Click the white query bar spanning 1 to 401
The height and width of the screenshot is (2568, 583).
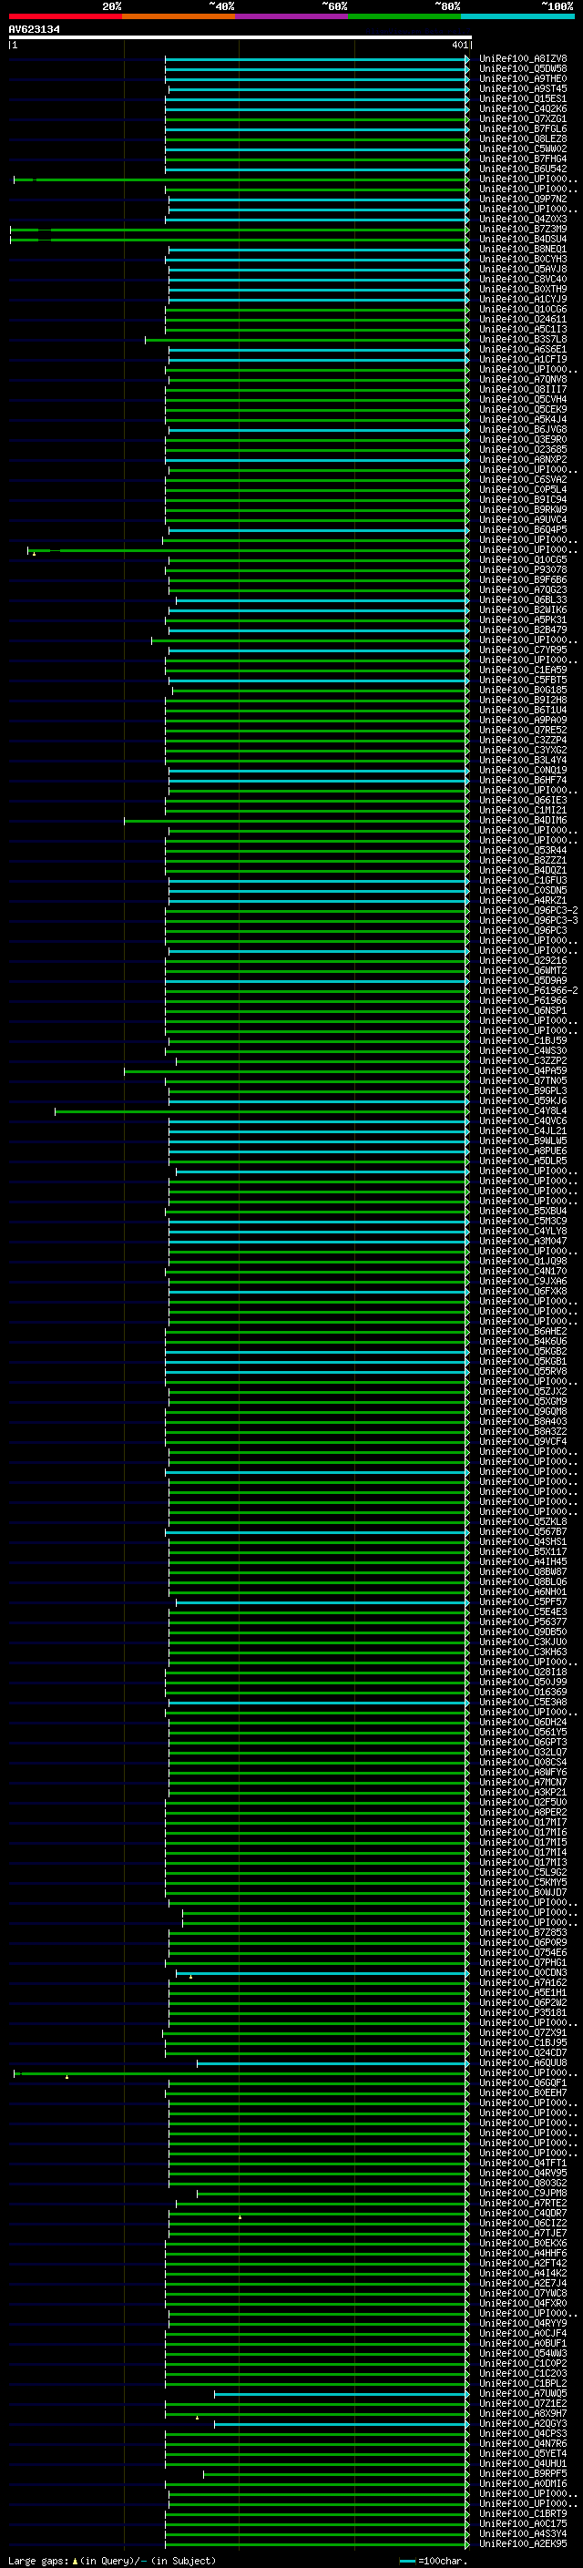tap(240, 36)
